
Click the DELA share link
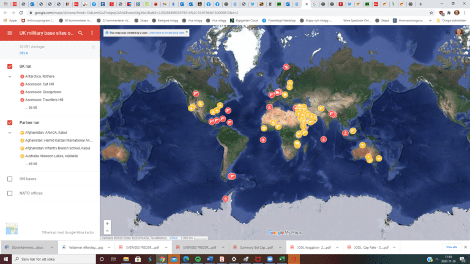[24, 53]
